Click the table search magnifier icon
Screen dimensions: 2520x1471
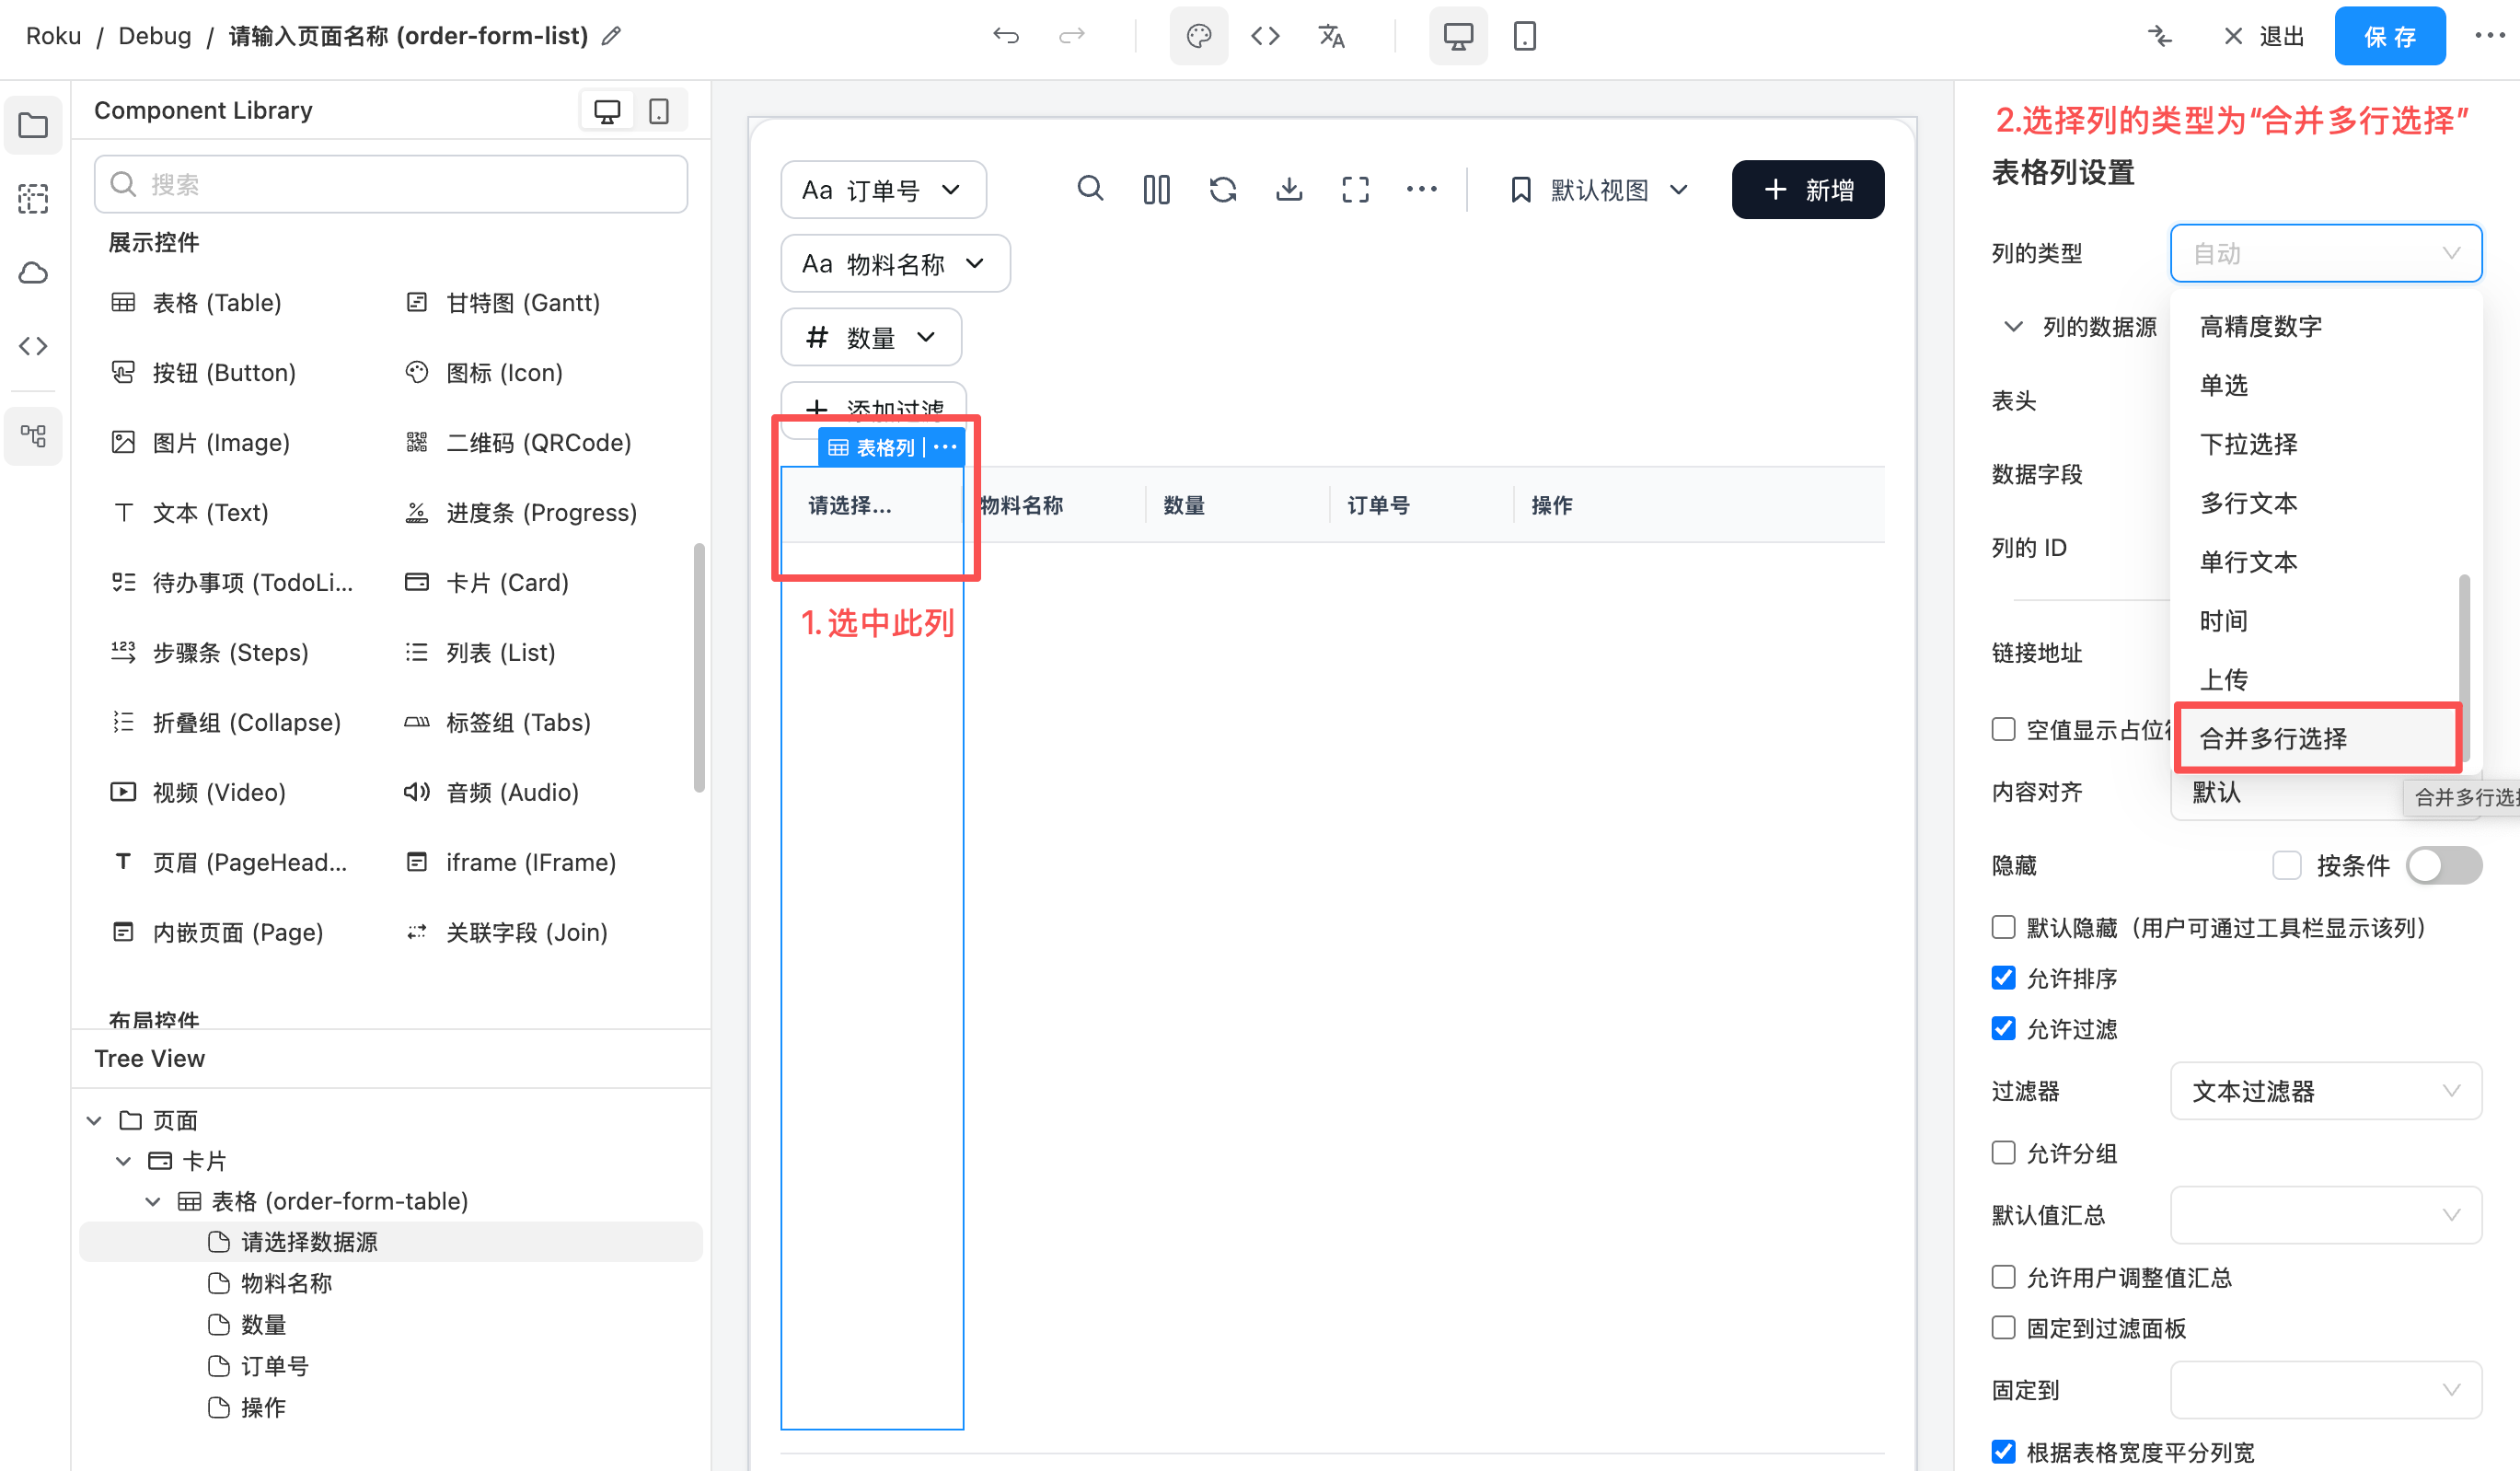pyautogui.click(x=1090, y=189)
